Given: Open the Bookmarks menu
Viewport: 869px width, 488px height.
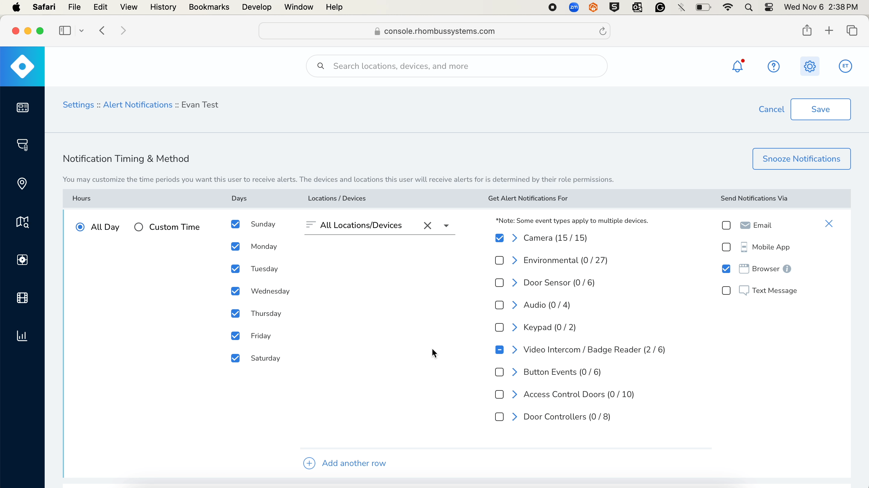Looking at the screenshot, I should [209, 7].
